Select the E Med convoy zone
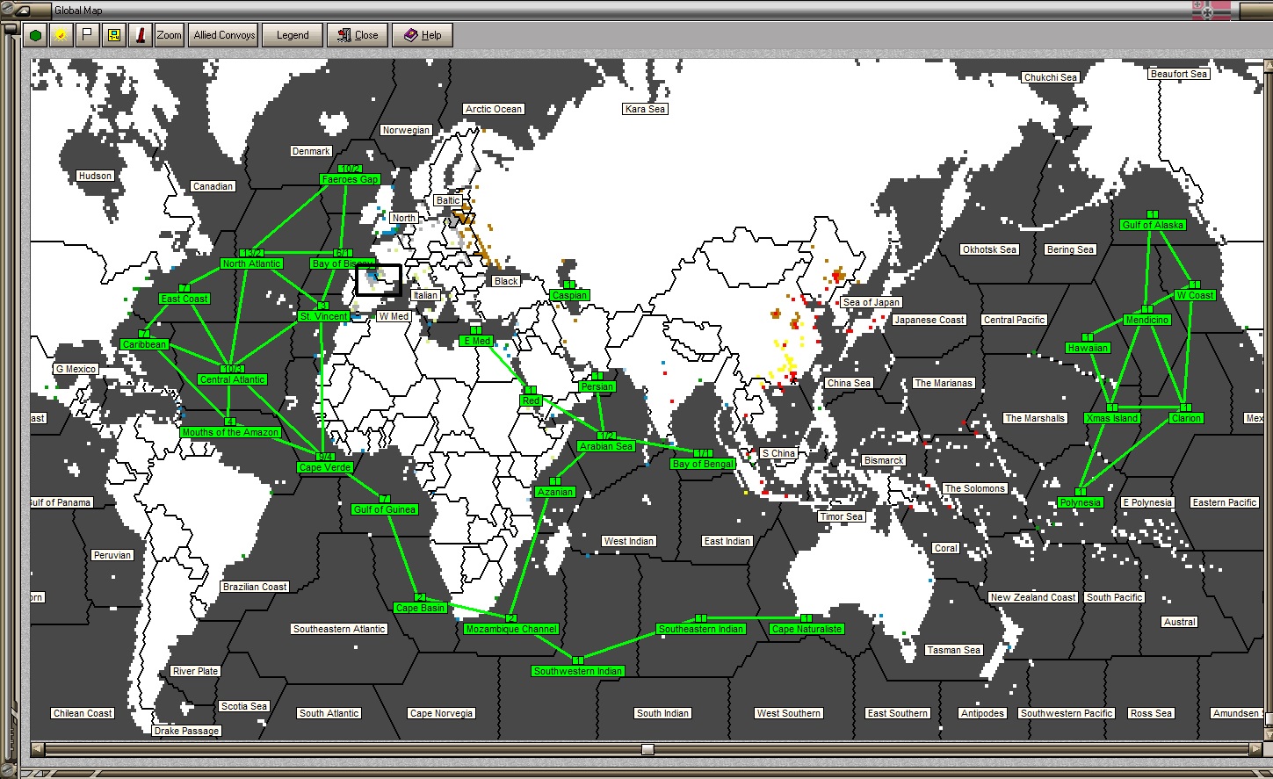 point(476,341)
